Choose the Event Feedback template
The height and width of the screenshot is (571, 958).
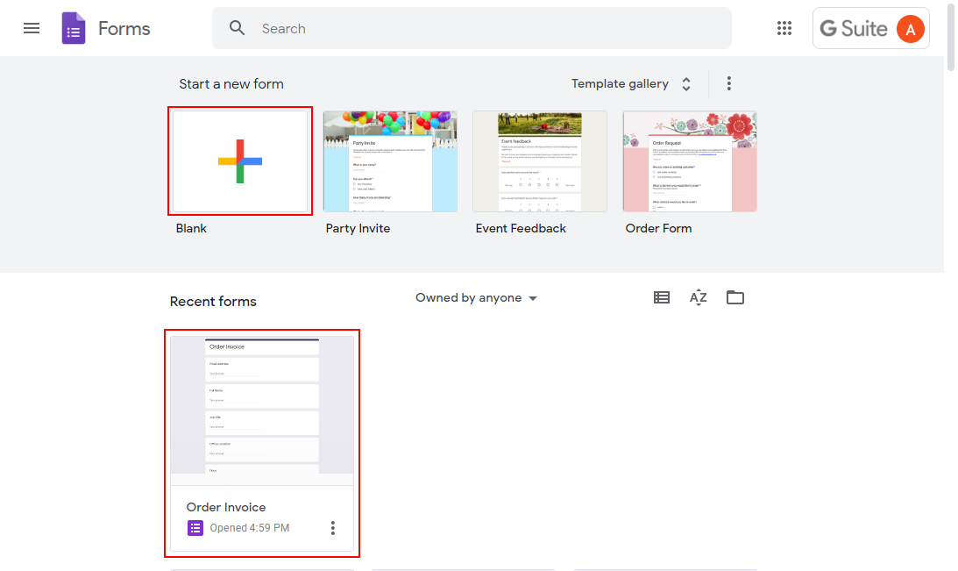coord(540,161)
